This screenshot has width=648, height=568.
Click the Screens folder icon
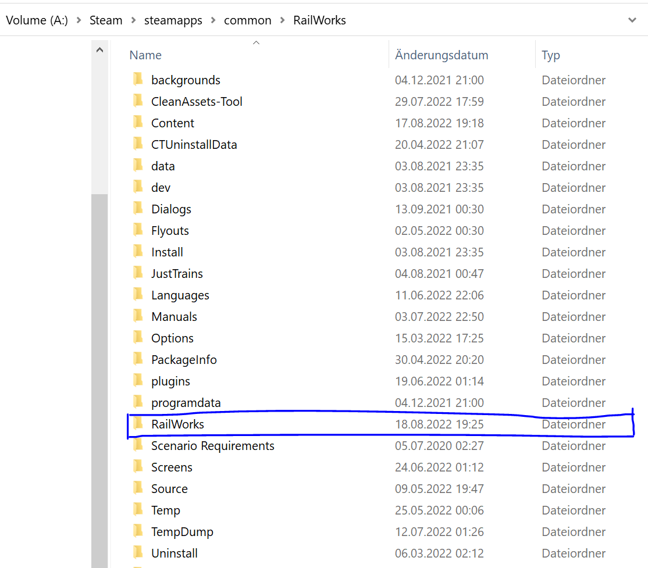point(138,466)
